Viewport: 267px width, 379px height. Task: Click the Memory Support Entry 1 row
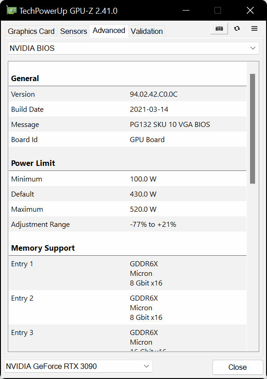coord(128,273)
